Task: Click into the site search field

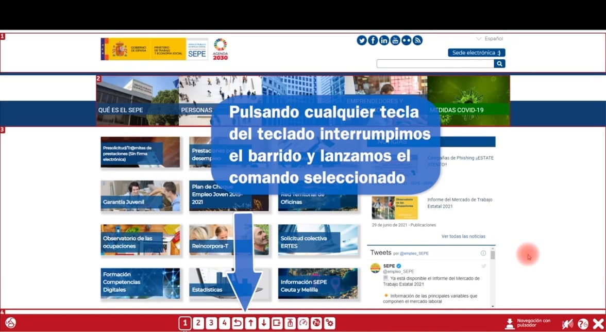Action: 435,64
